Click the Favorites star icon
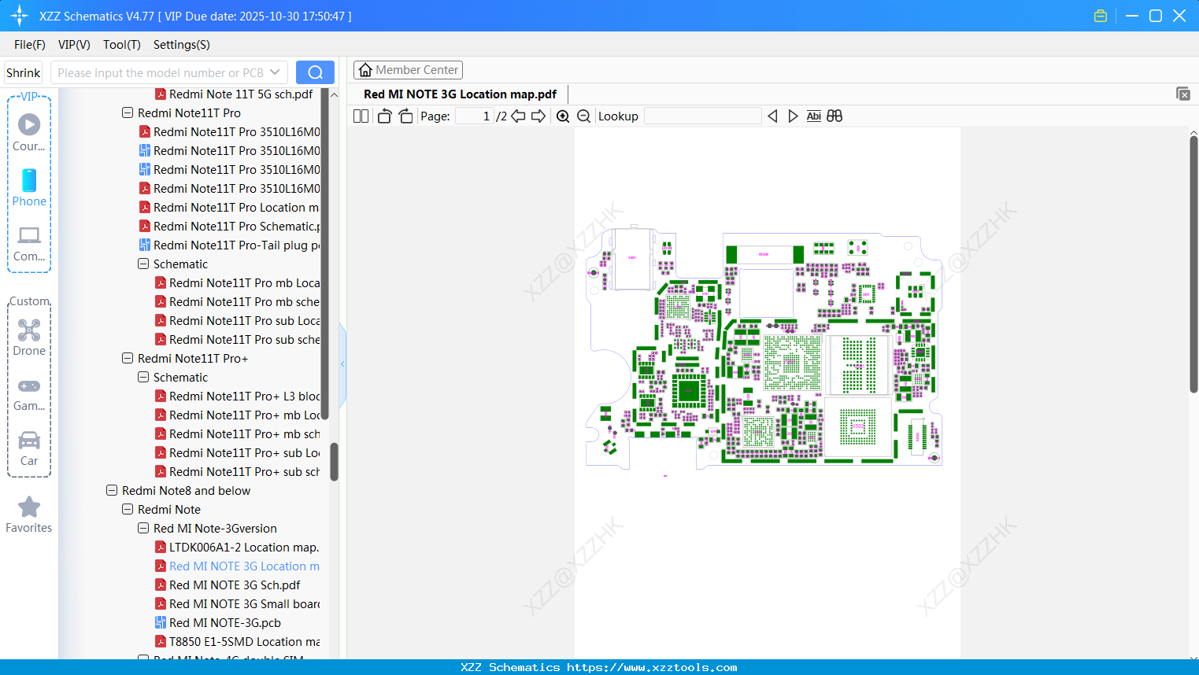The width and height of the screenshot is (1199, 675). (29, 507)
